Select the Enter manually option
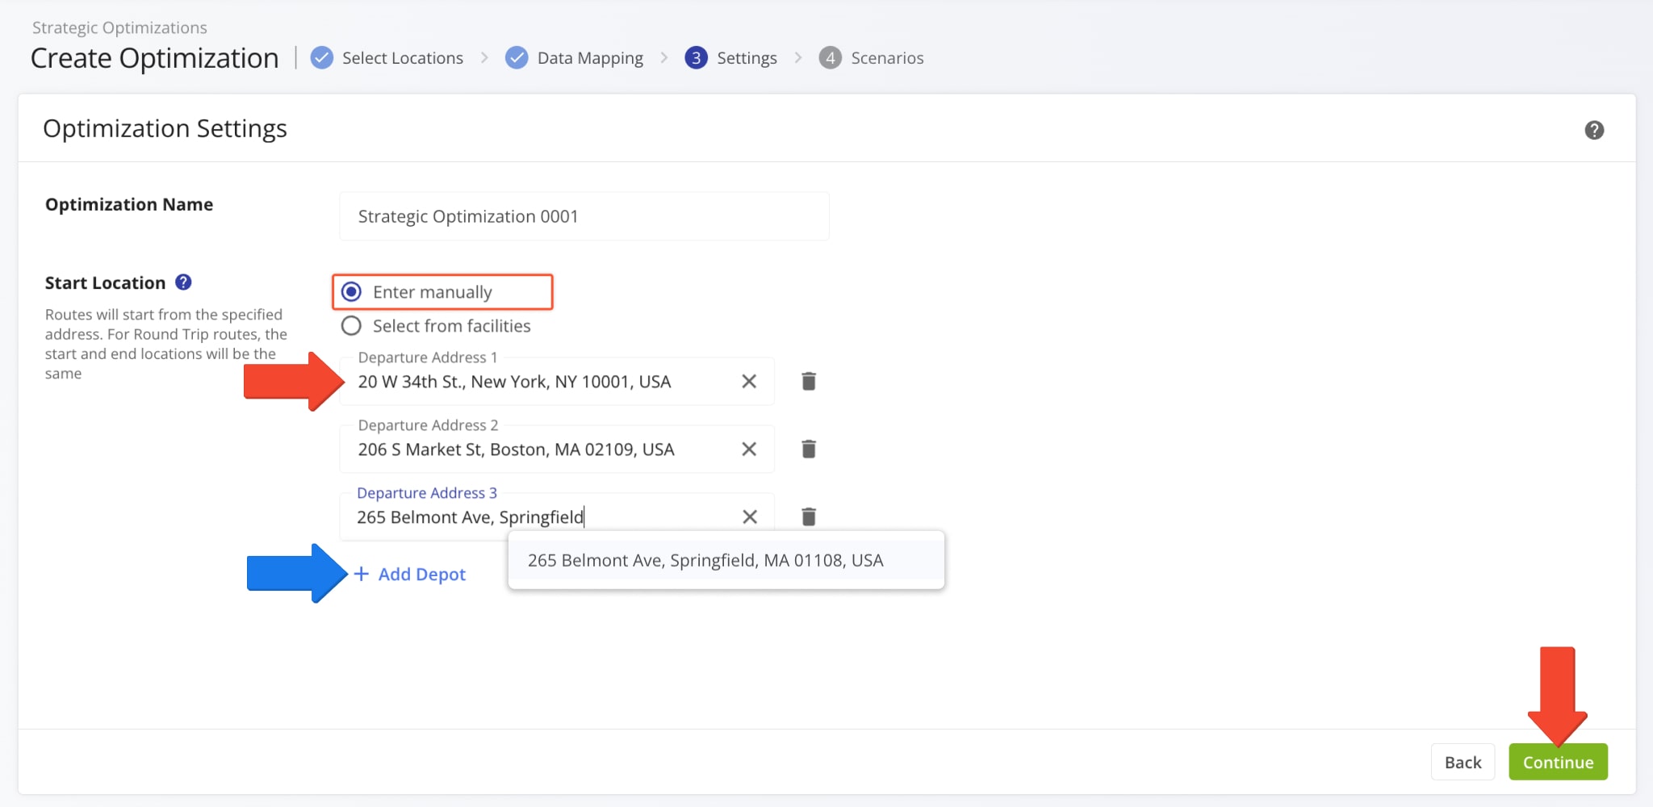The width and height of the screenshot is (1653, 807). (x=351, y=291)
